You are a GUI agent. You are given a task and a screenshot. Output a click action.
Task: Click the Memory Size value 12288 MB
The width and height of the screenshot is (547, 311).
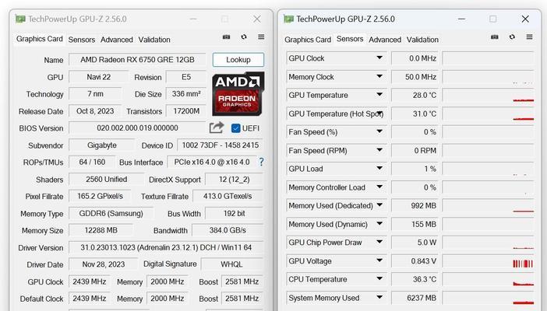101,230
